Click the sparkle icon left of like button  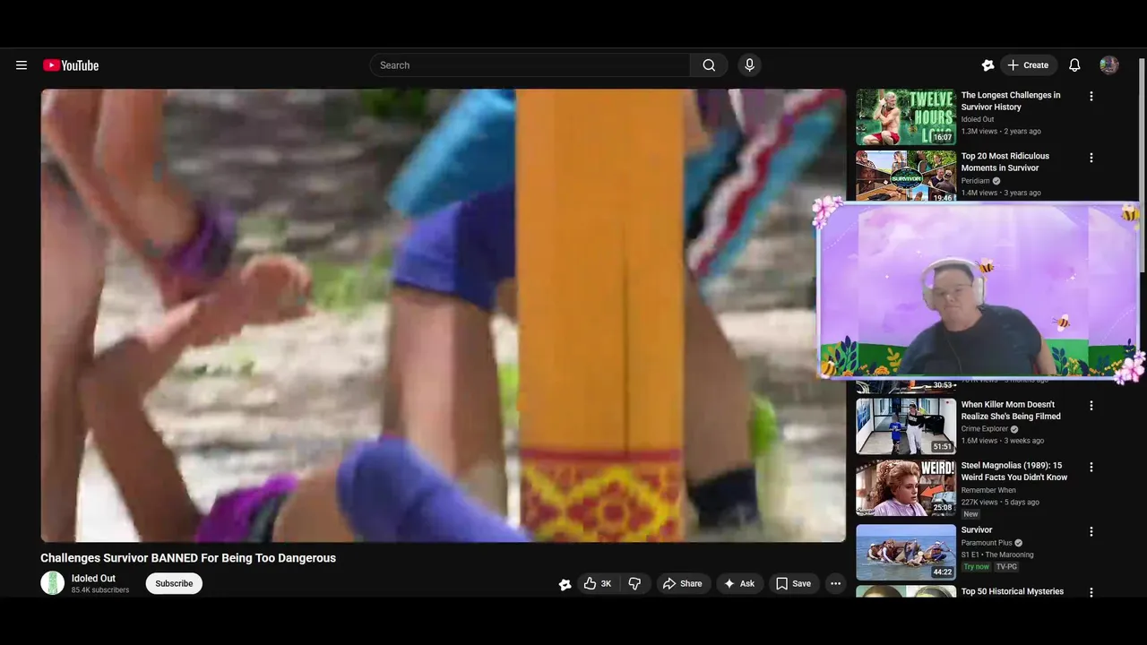565,584
